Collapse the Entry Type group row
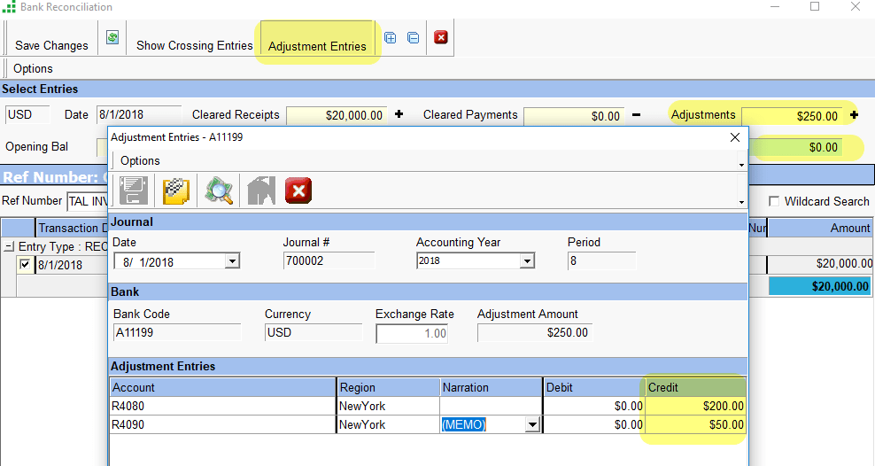Screen dimensions: 875x466 click(x=9, y=247)
